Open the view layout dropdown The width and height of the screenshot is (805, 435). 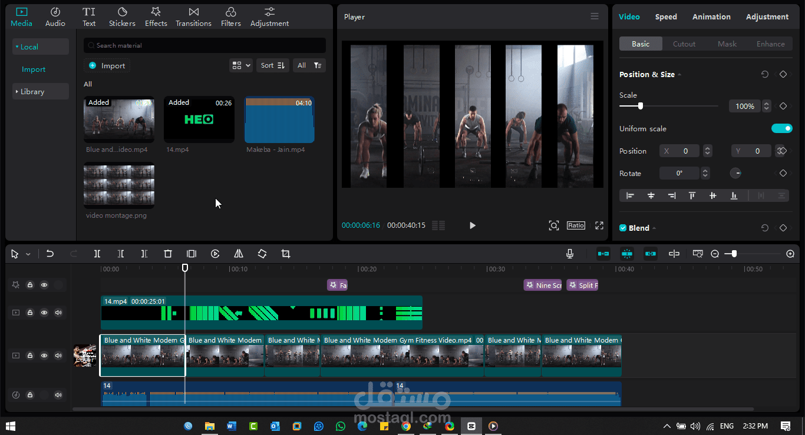pyautogui.click(x=241, y=65)
